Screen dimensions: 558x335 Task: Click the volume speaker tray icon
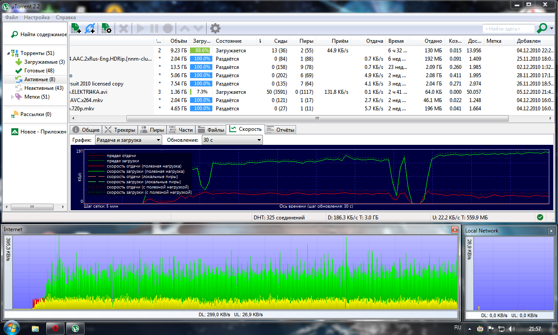511,328
